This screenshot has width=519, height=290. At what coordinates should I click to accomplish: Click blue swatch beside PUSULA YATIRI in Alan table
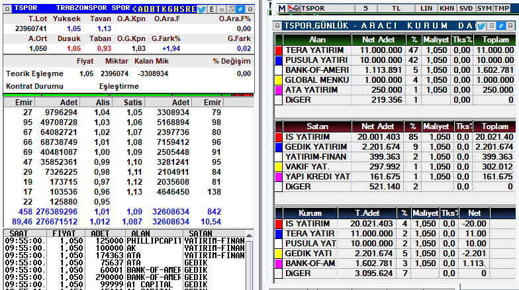(x=279, y=60)
